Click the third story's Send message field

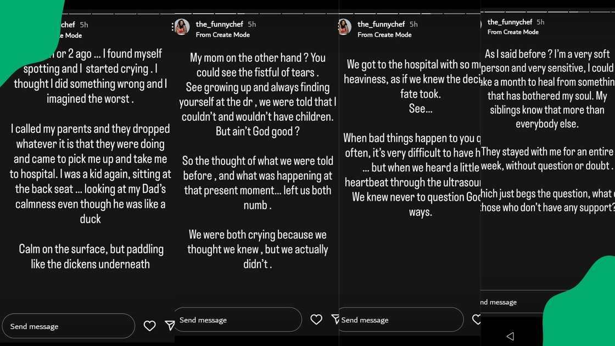(x=401, y=320)
